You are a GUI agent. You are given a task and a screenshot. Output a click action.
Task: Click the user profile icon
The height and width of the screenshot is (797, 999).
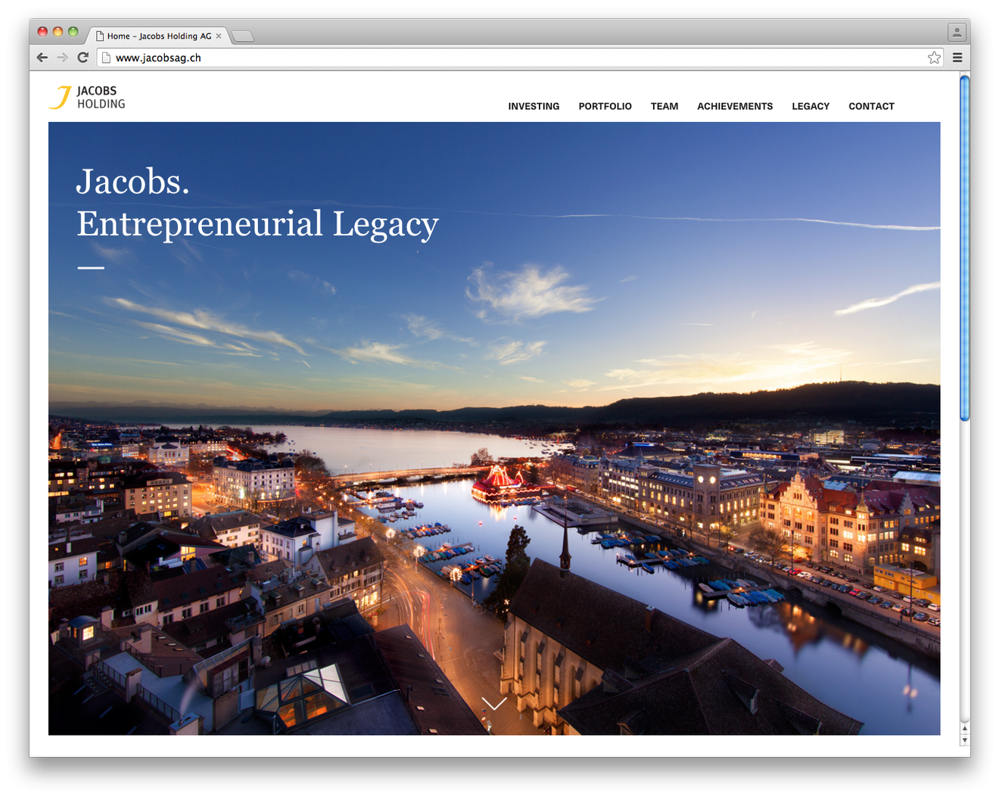957,33
